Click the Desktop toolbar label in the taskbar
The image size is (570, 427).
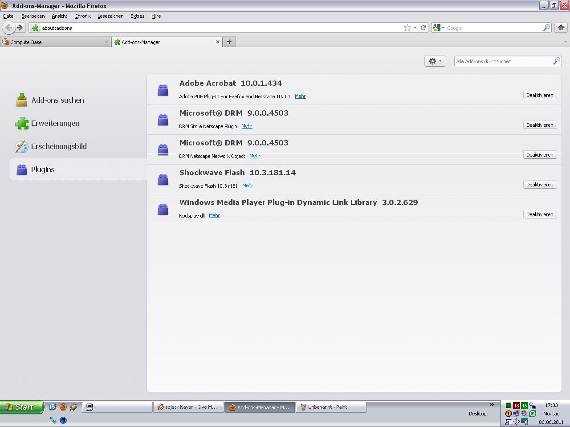(477, 414)
